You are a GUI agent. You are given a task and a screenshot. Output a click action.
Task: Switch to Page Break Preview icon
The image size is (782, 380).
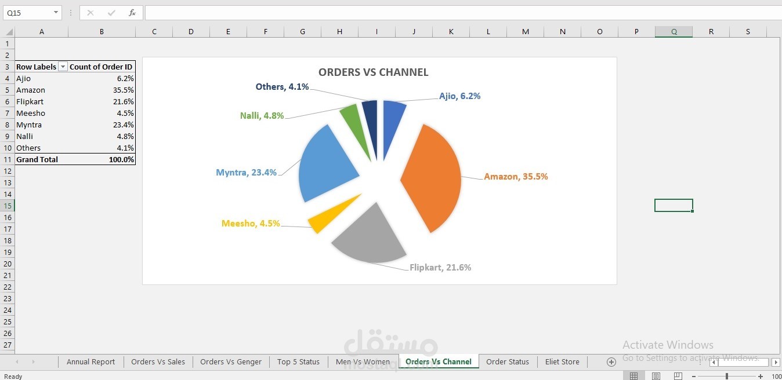pos(678,377)
